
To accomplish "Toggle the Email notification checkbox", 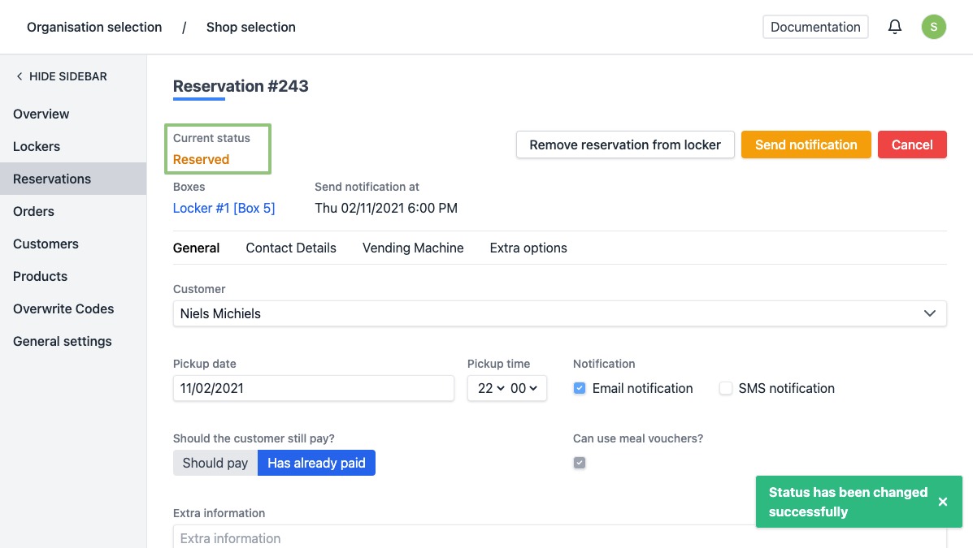I will 580,388.
